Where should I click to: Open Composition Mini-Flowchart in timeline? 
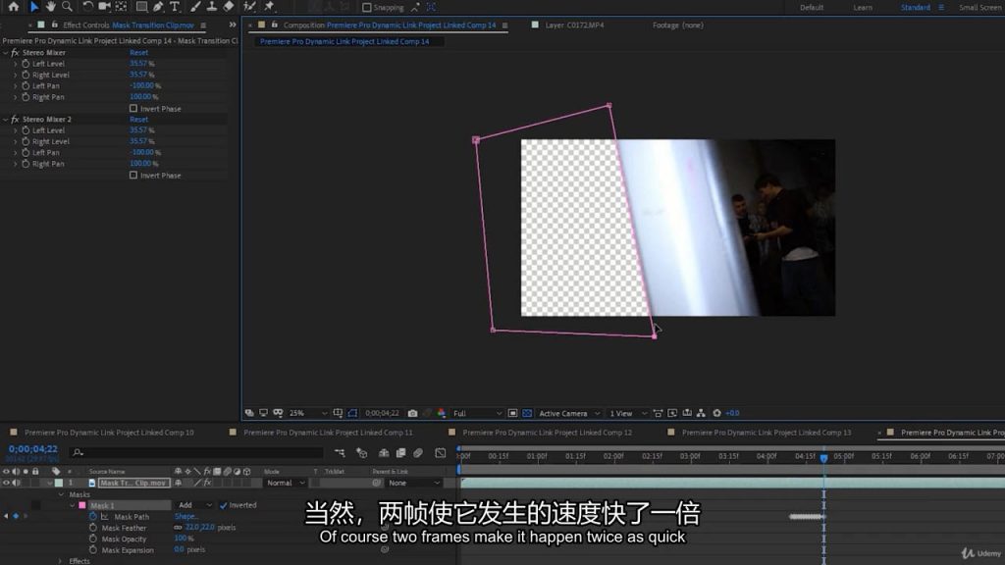click(340, 453)
